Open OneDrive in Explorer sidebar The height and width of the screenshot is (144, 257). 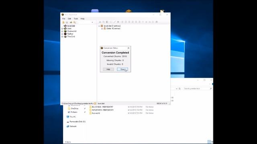click(x=75, y=108)
